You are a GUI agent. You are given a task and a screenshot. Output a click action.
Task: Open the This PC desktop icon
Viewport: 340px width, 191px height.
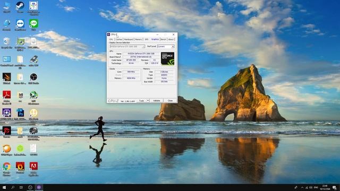pos(7,6)
